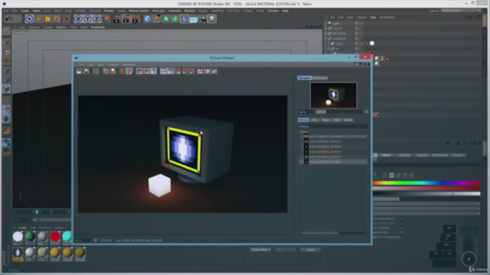Screen dimensions: 490x275
Task: Toggle visibility dots of COLOR object
Action: click(360, 28)
